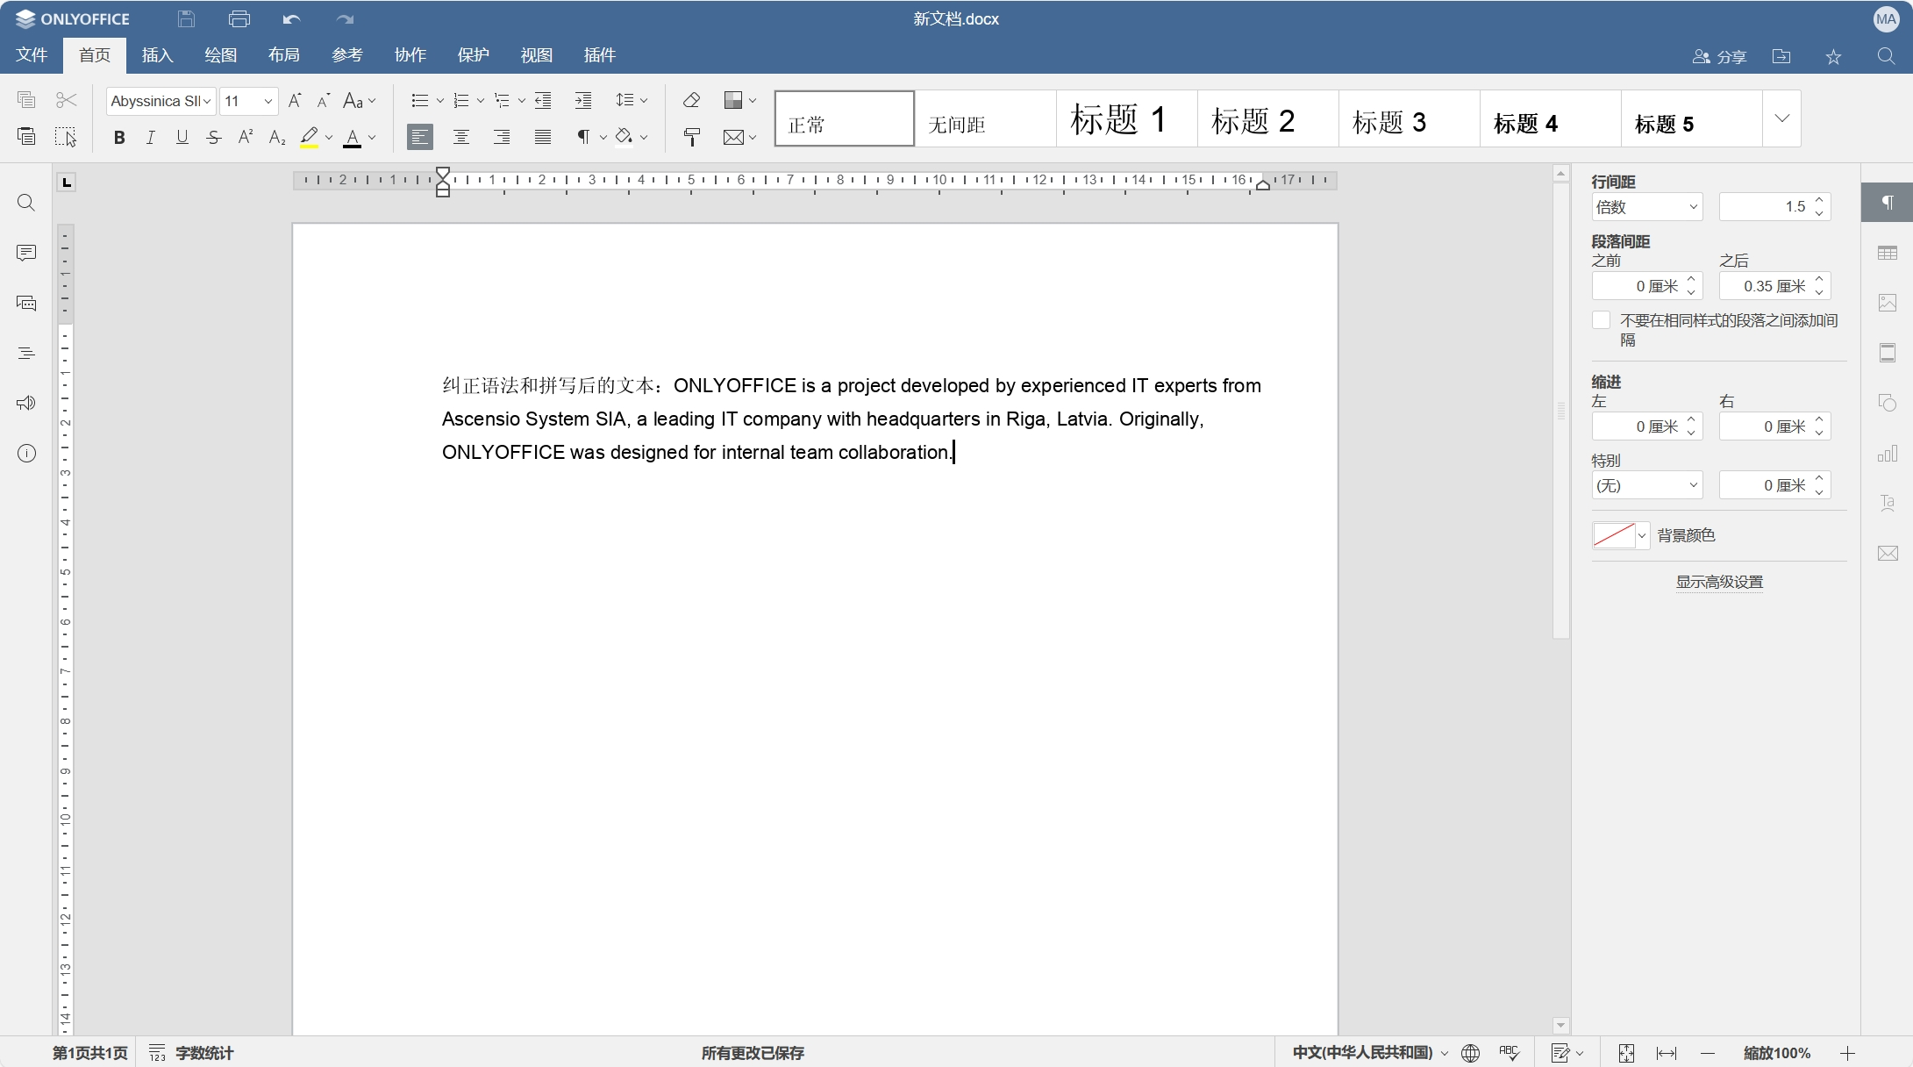Decrease font size with the A-down icon
Screen dimensions: 1913x1067
(x=324, y=101)
